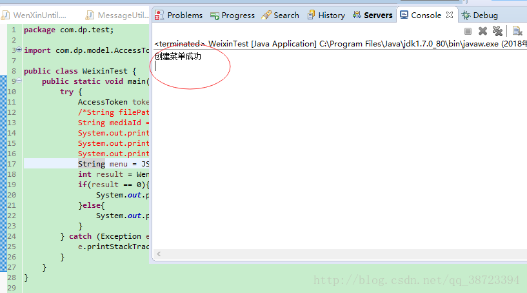This screenshot has width=527, height=293.
Task: Open the Debug tab
Action: pos(480,15)
